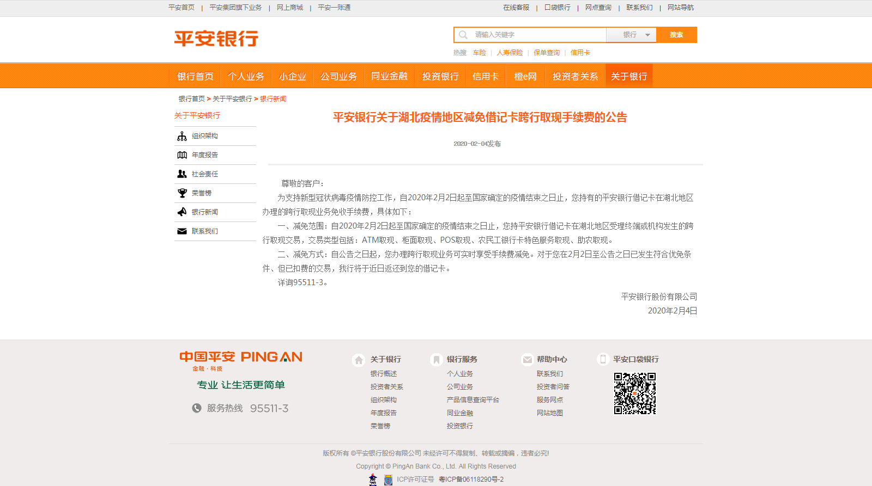The height and width of the screenshot is (486, 872).
Task: Click the service hotline phone icon
Action: click(197, 408)
